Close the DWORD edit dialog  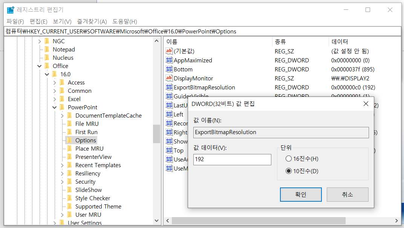click(x=366, y=104)
